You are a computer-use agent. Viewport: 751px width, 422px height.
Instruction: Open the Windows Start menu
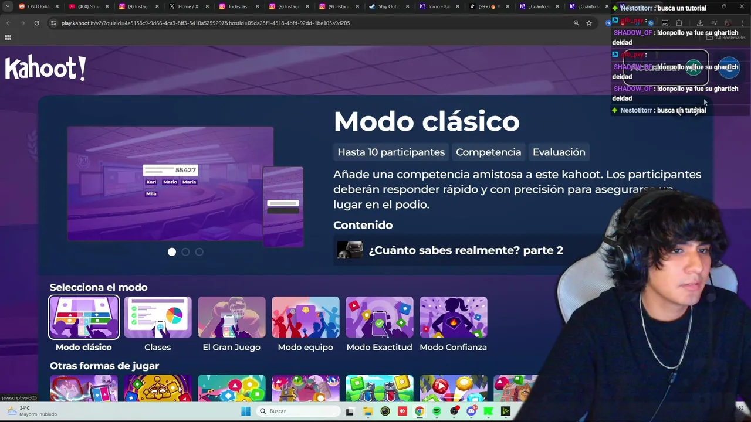coord(246,411)
